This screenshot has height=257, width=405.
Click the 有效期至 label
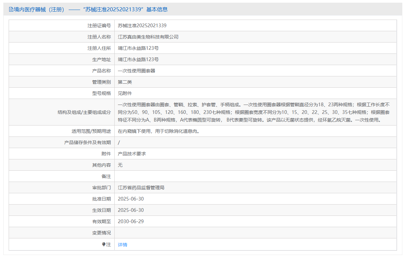click(x=101, y=221)
